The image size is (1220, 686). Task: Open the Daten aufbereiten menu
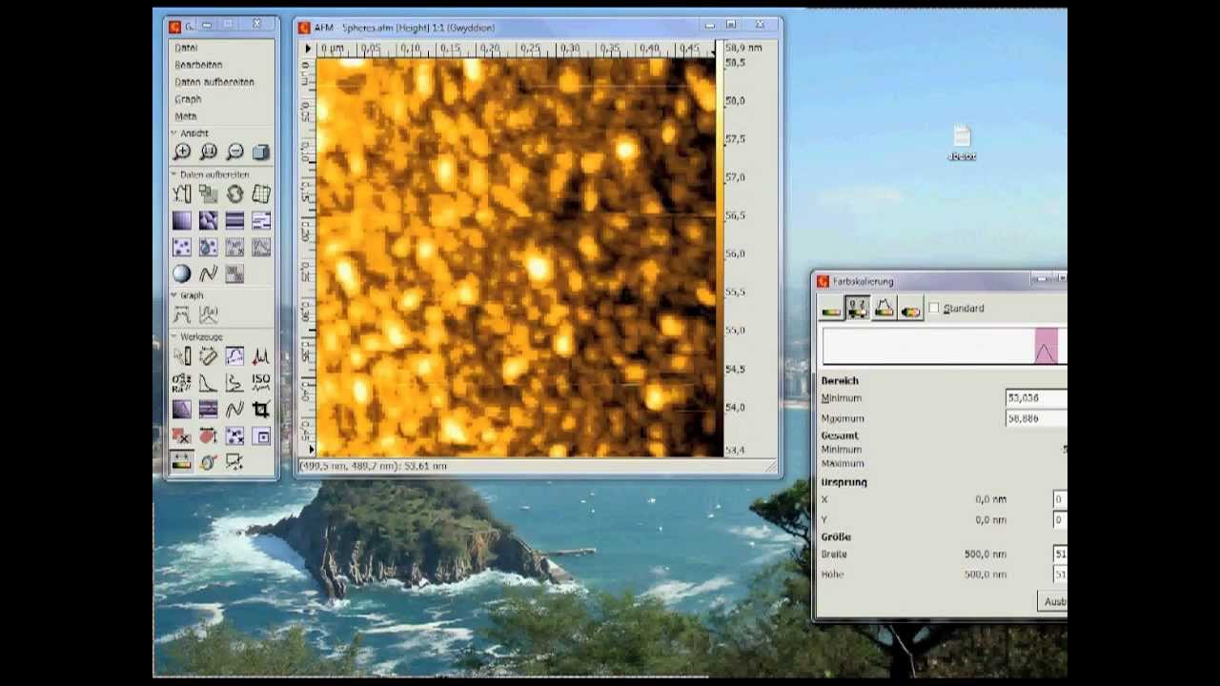click(x=214, y=81)
